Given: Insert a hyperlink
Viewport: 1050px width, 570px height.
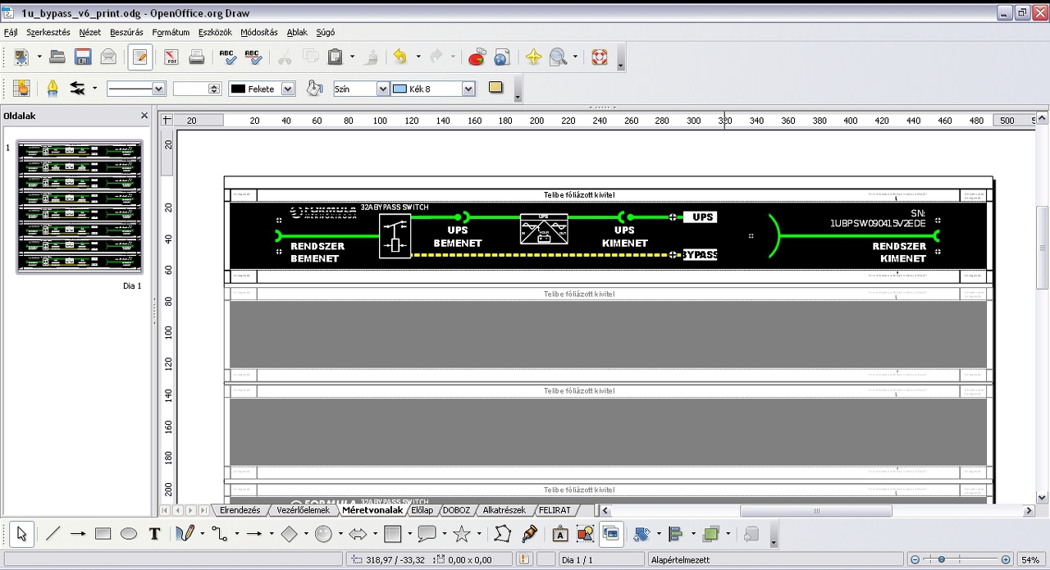Looking at the screenshot, I should pyautogui.click(x=502, y=57).
